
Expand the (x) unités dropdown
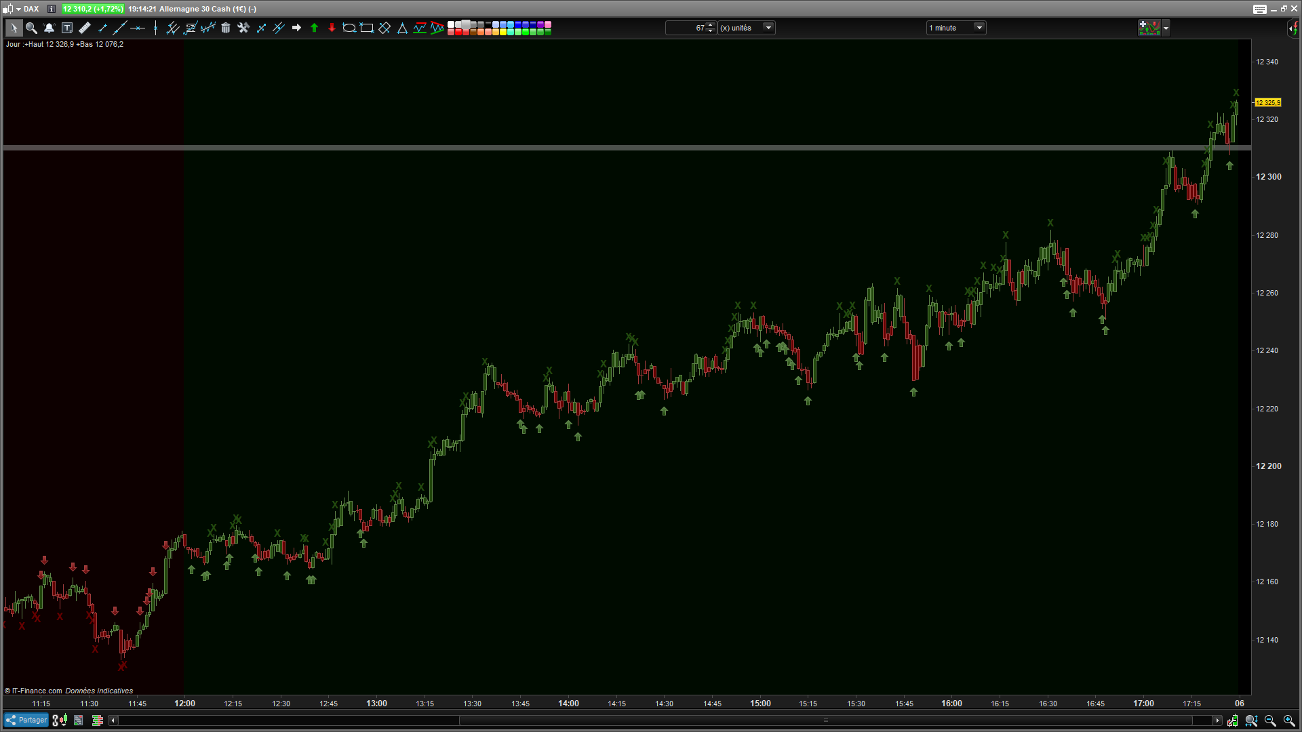[768, 28]
